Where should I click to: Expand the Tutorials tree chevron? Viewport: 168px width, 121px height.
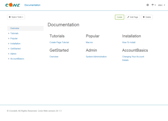pyautogui.click(x=9, y=33)
